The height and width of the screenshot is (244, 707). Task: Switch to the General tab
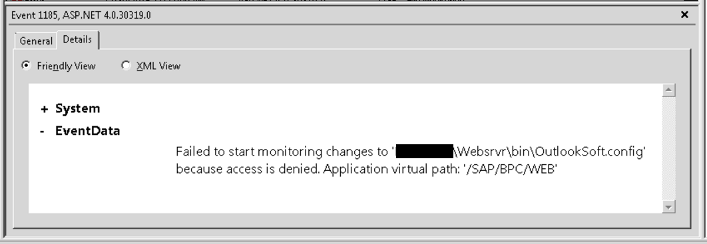coord(36,41)
